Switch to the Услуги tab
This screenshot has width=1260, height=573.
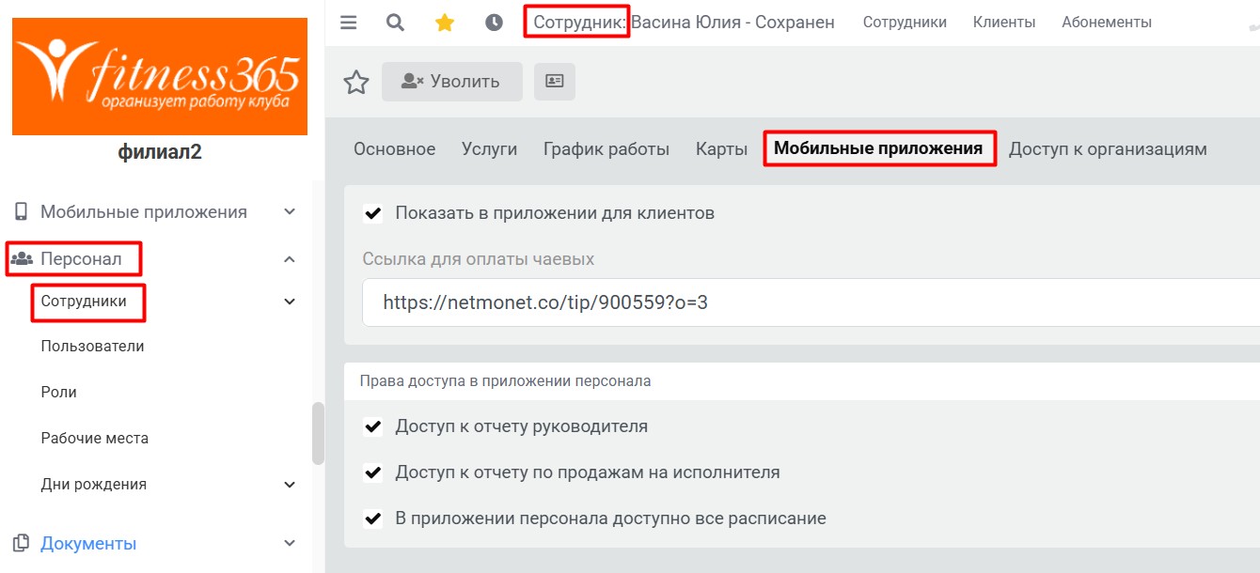(489, 148)
